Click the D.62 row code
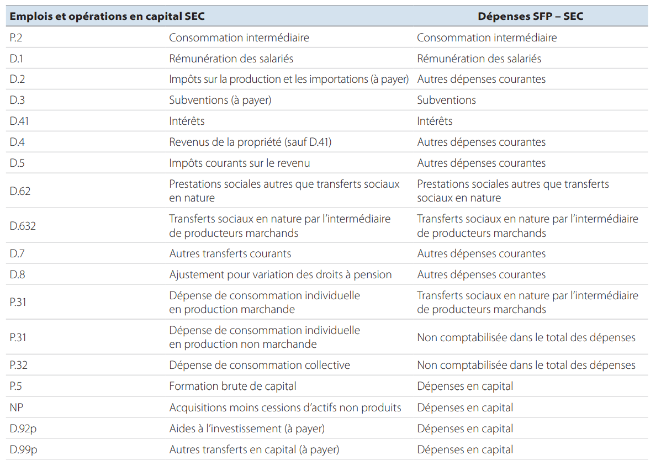661x466 pixels. [x=20, y=191]
